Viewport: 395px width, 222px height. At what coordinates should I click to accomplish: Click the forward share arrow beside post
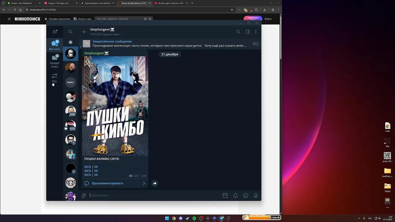[x=155, y=183]
